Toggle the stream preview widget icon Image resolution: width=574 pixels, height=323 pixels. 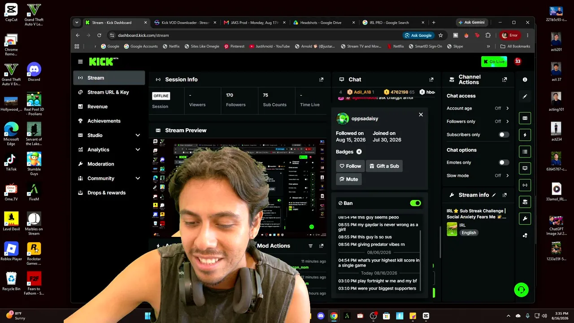click(525, 118)
